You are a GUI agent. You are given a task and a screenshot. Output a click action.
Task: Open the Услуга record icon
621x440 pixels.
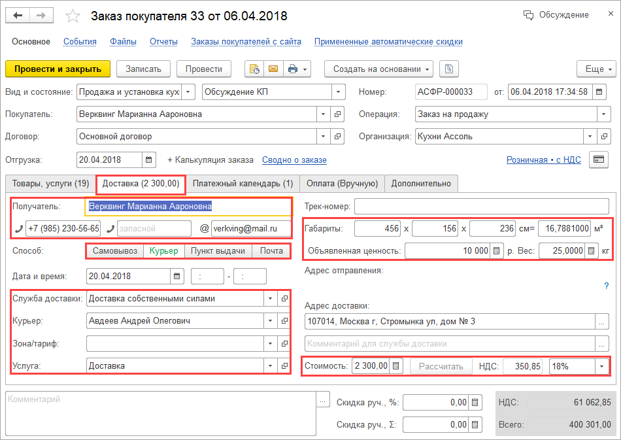(284, 365)
